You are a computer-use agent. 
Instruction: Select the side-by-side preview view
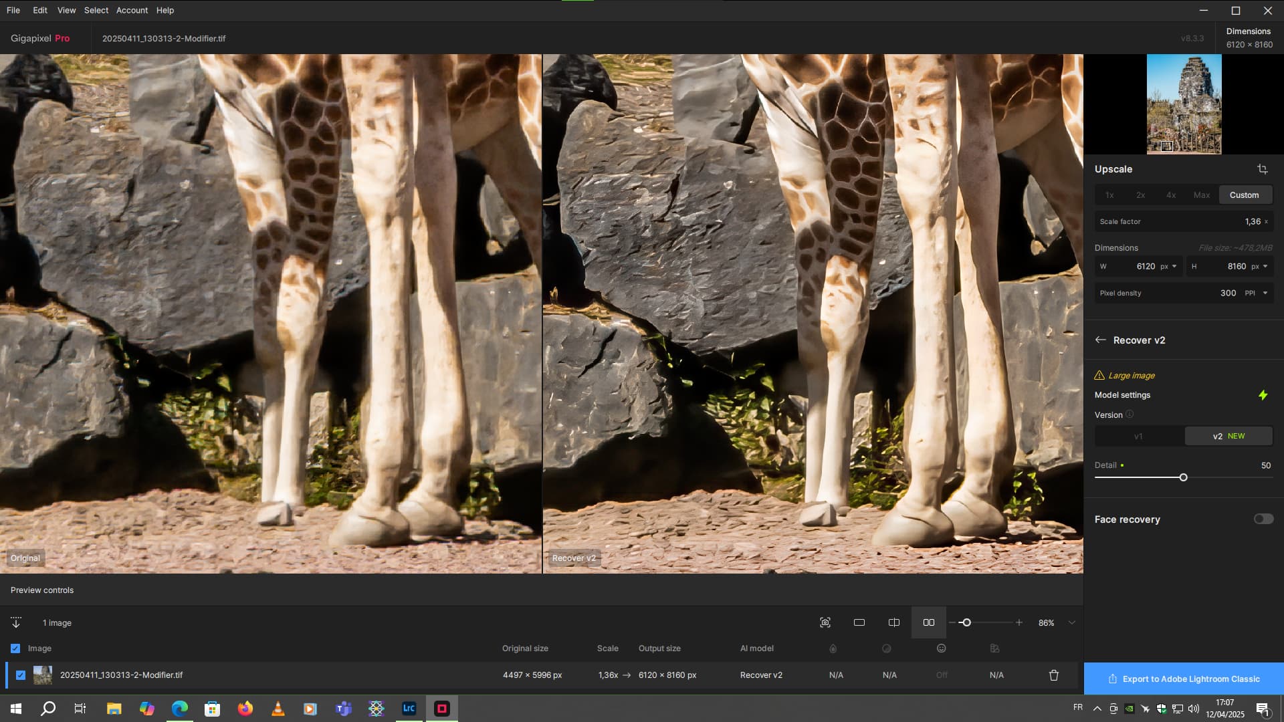point(929,622)
